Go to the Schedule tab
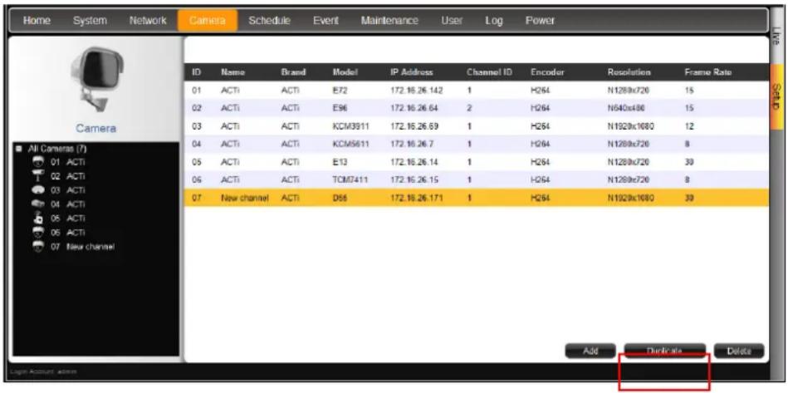 click(269, 21)
